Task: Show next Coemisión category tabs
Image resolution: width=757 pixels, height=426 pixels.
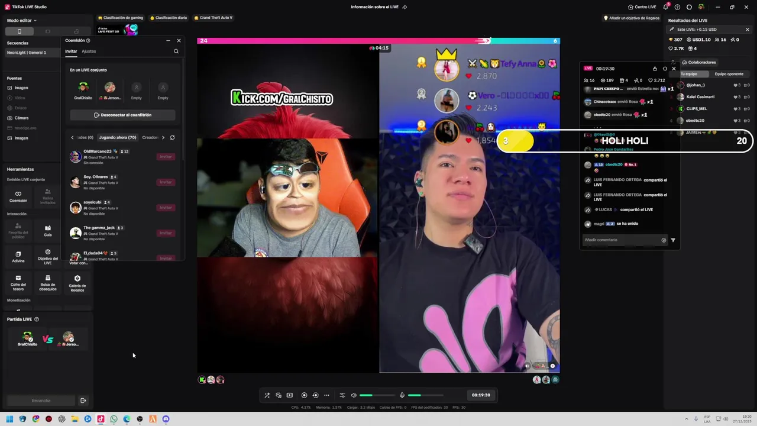Action: pyautogui.click(x=163, y=137)
